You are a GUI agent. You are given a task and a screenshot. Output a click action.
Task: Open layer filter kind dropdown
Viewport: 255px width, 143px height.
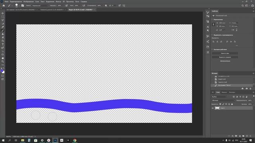click(x=220, y=97)
